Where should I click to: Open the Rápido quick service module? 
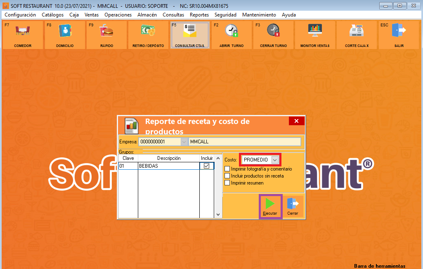(x=106, y=35)
